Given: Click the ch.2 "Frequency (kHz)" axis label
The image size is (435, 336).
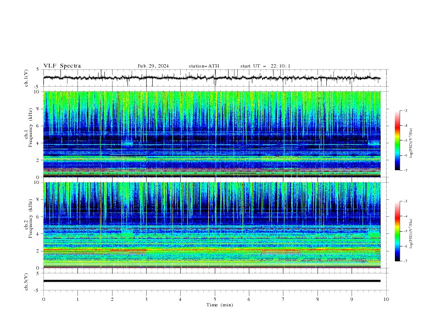Looking at the screenshot, I should 30,219.
